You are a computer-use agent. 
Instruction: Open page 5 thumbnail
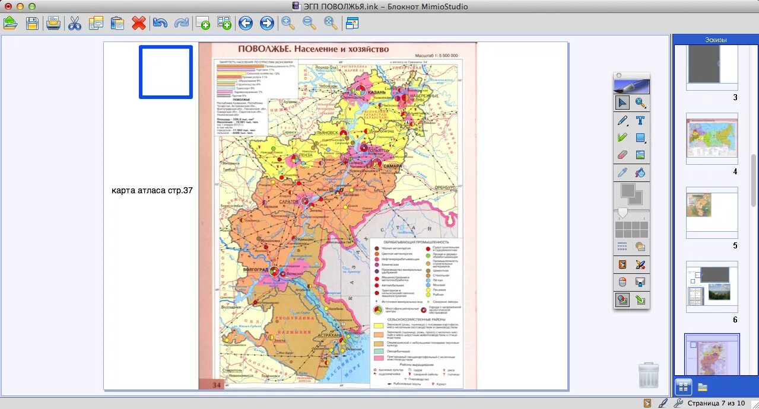pos(712,213)
